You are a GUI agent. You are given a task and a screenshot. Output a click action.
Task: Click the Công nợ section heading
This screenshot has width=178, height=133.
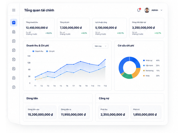click(x=104, y=98)
